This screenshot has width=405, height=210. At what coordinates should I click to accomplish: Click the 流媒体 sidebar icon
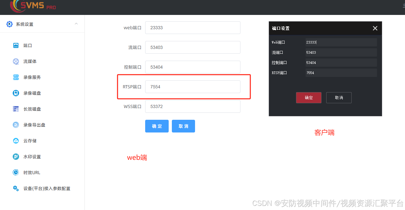16,61
